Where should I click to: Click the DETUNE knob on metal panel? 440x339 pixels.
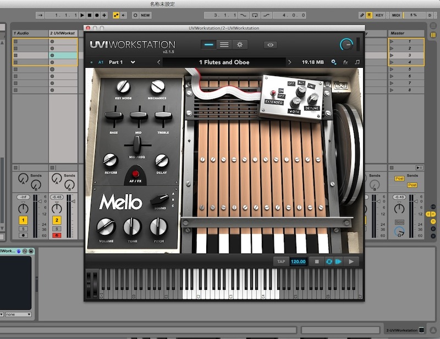click(x=312, y=99)
